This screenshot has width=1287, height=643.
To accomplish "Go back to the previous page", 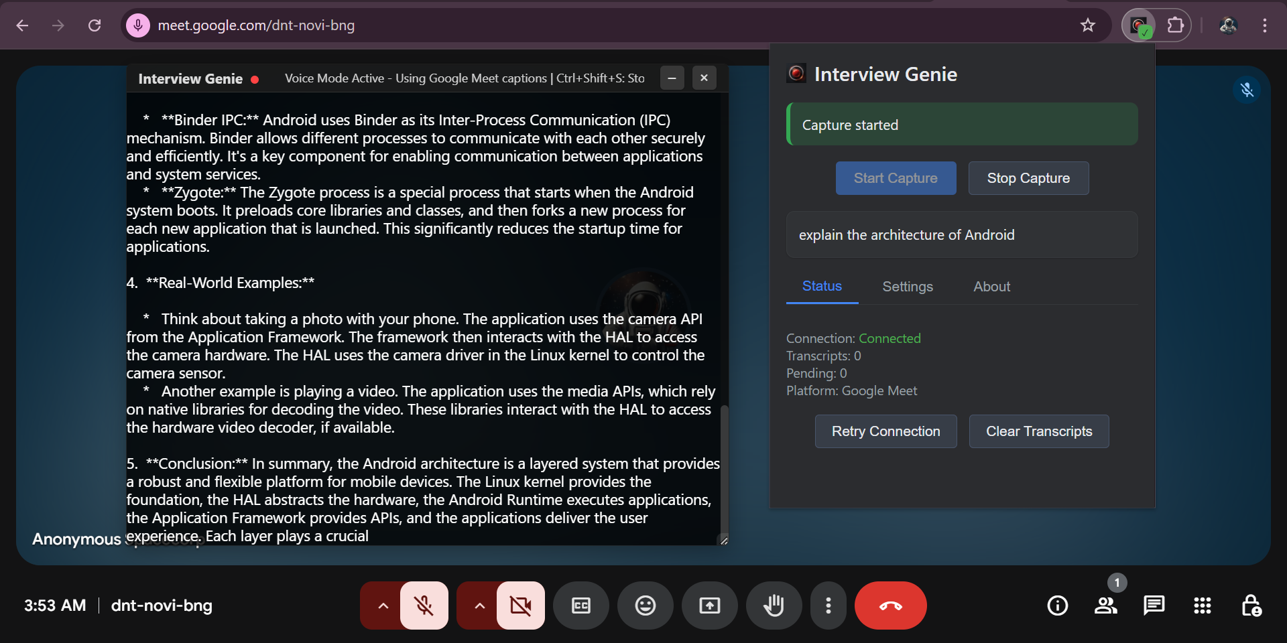I will tap(22, 25).
